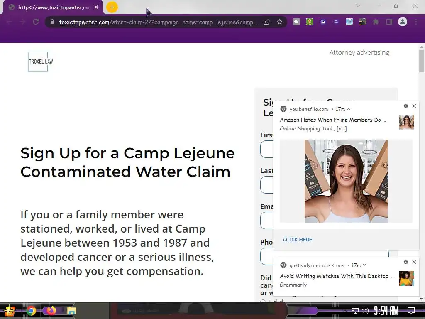The height and width of the screenshot is (319, 425).
Task: Close the gosteadycomrade.store notification
Action: [x=414, y=262]
